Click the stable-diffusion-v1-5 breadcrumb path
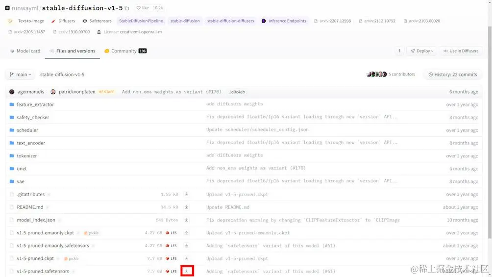This screenshot has height=277, width=492. [62, 75]
